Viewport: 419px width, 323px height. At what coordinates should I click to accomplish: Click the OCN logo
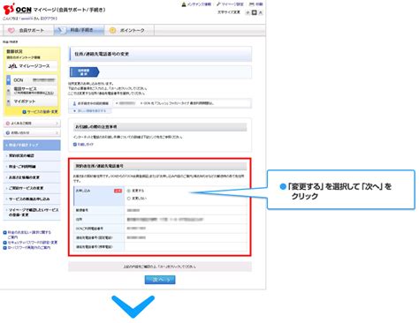click(17, 9)
